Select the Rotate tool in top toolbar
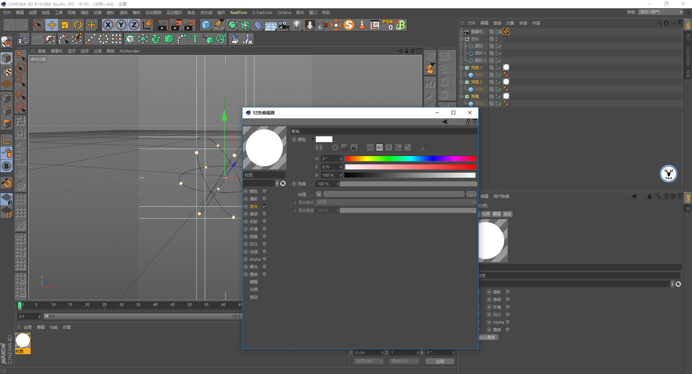This screenshot has height=374, width=692. pos(78,25)
